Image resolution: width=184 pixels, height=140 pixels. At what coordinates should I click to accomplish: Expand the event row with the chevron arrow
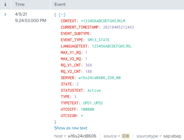coord(5,15)
